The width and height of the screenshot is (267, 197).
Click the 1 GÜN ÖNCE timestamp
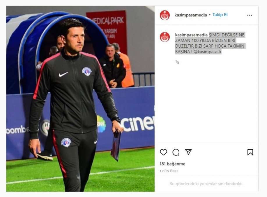[x=169, y=171]
